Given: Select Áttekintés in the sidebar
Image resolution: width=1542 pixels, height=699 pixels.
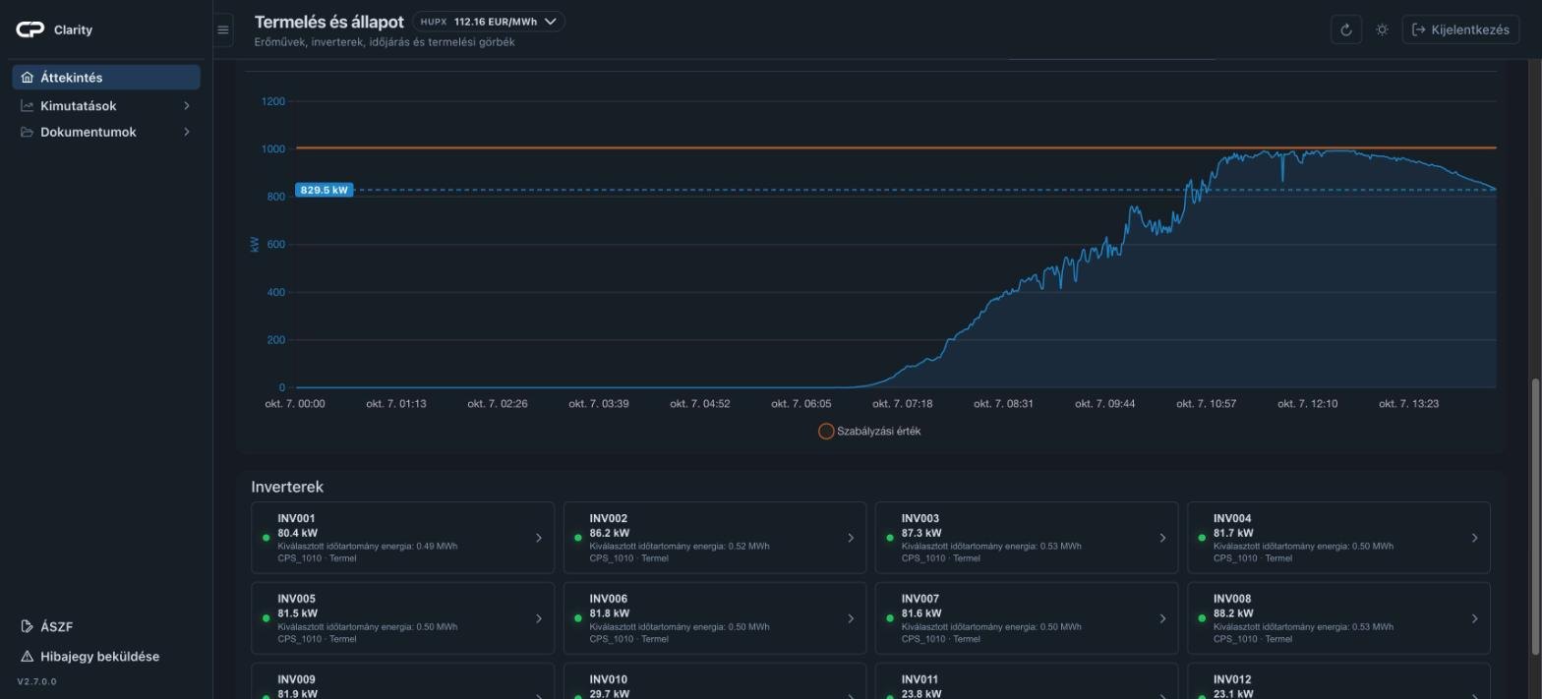Looking at the screenshot, I should pos(106,78).
